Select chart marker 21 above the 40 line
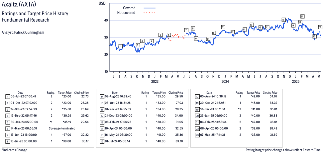The height and width of the screenshot is (152, 324). (x=302, y=16)
